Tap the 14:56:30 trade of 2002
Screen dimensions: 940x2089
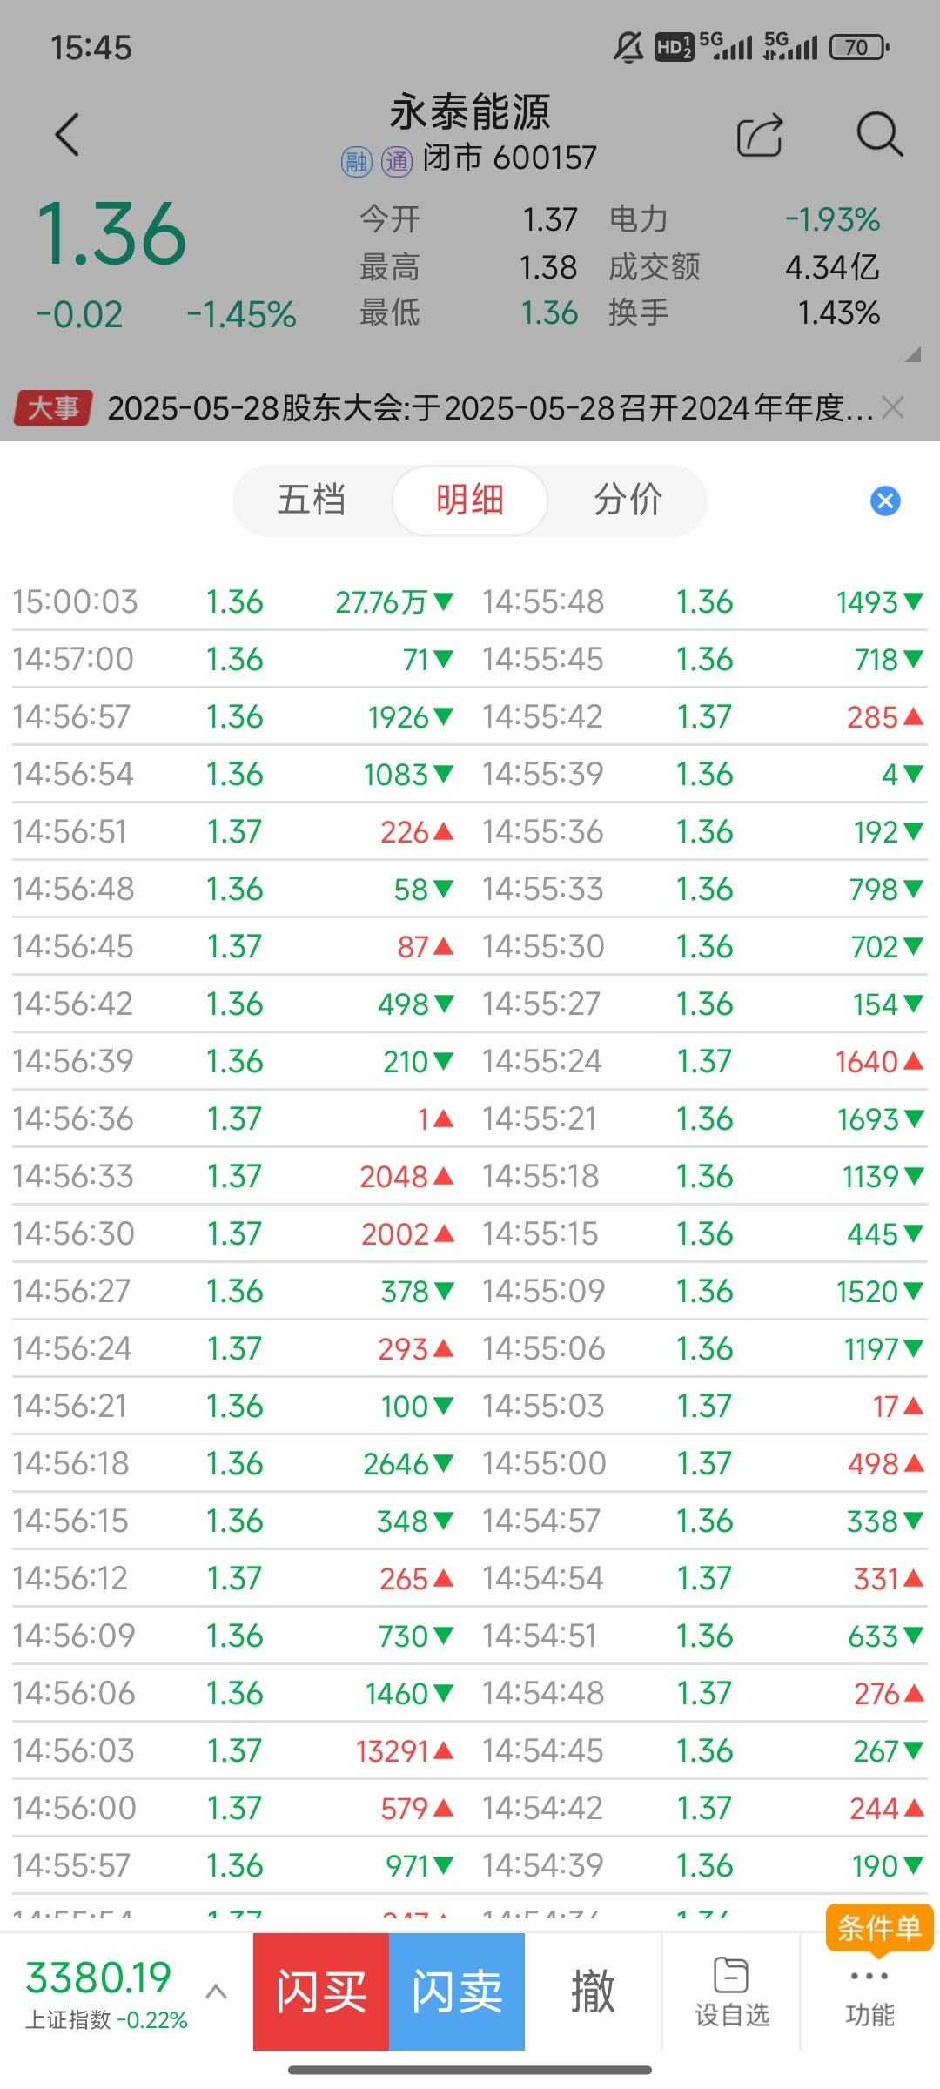233,1233
